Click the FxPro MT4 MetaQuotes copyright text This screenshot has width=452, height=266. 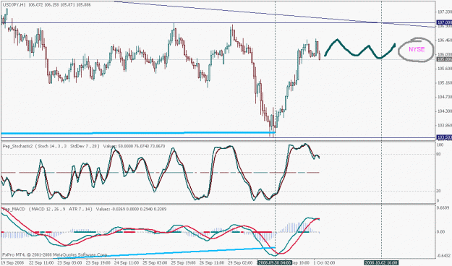(x=55, y=254)
